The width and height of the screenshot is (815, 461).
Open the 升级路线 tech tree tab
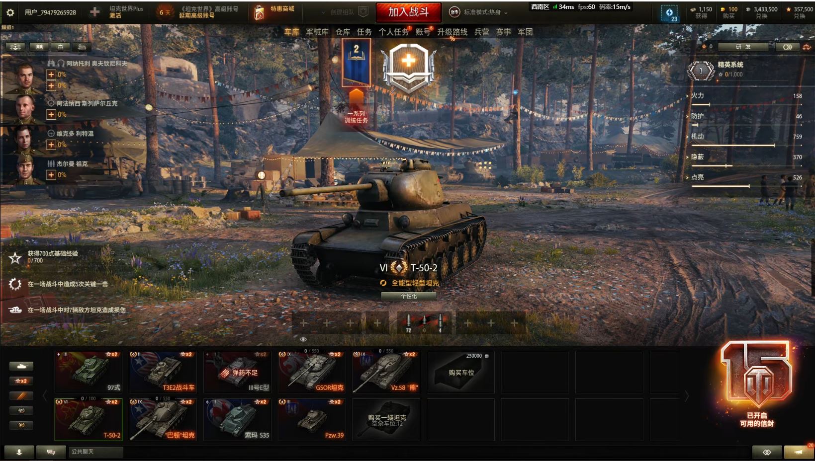pyautogui.click(x=452, y=32)
